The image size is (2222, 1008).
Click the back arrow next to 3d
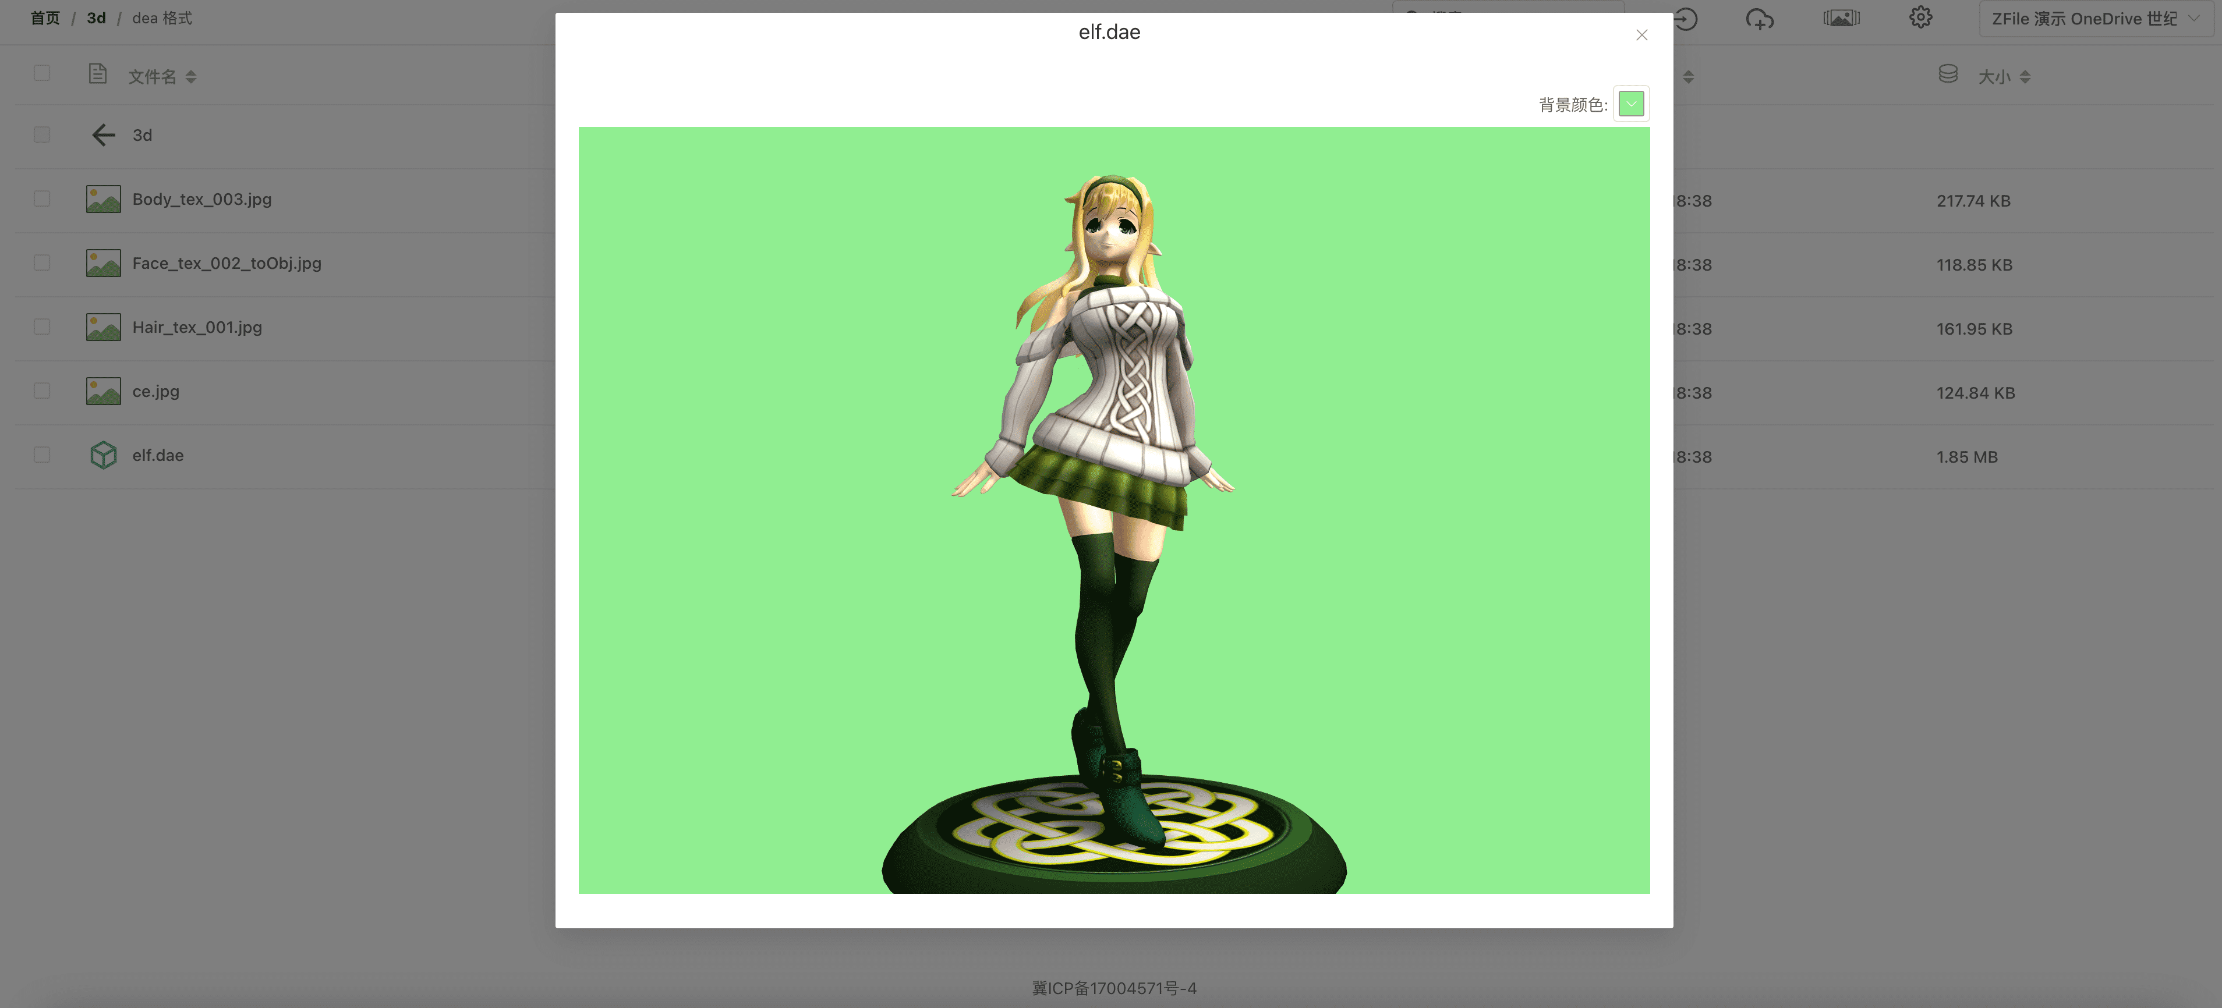[102, 134]
